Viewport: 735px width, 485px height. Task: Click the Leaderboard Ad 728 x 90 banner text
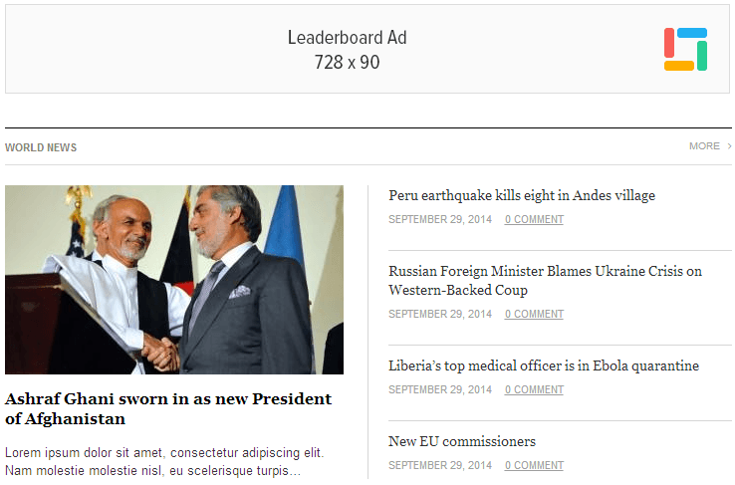pos(347,50)
